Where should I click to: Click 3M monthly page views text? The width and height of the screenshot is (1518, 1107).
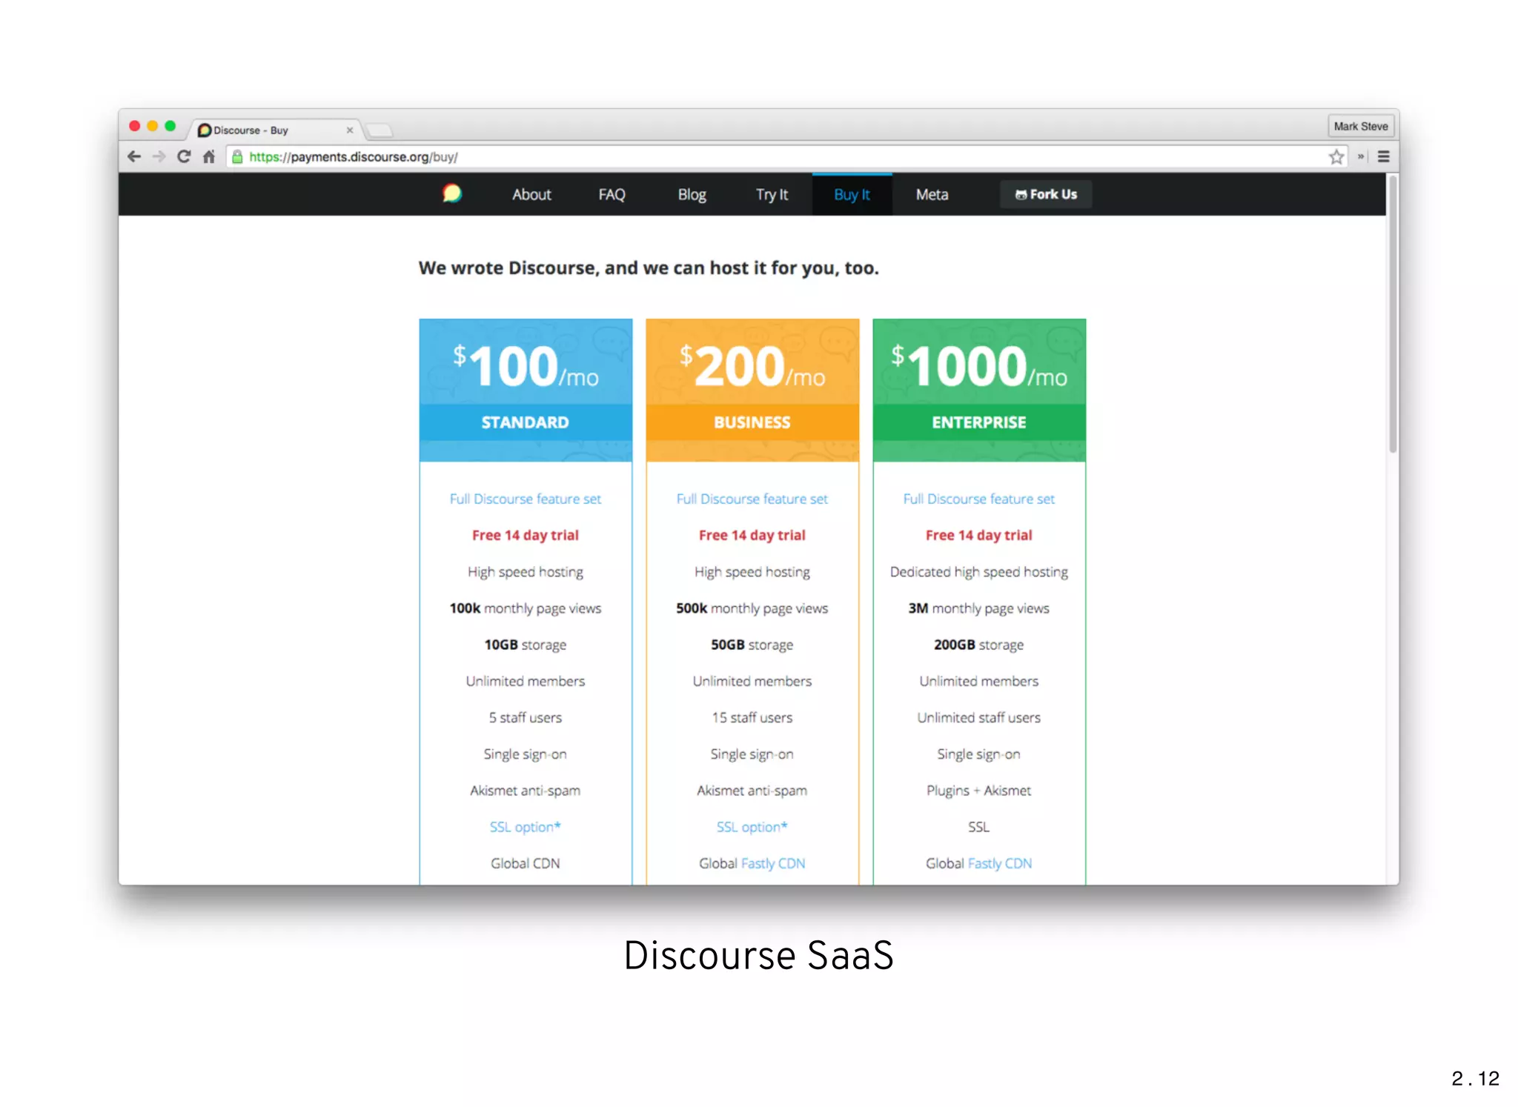978,608
